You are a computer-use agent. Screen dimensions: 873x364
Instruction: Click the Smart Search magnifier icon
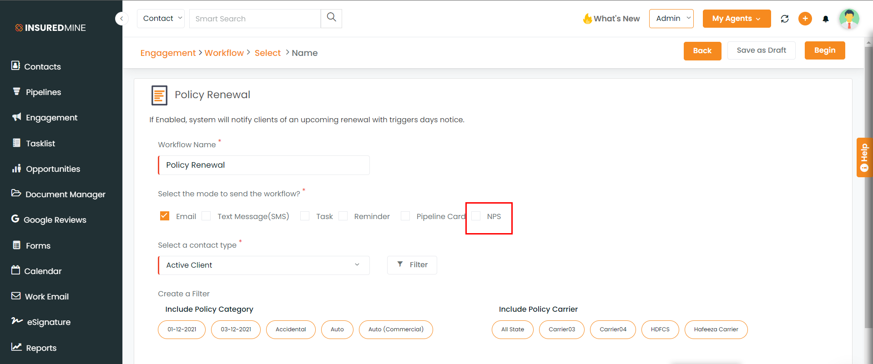[331, 18]
